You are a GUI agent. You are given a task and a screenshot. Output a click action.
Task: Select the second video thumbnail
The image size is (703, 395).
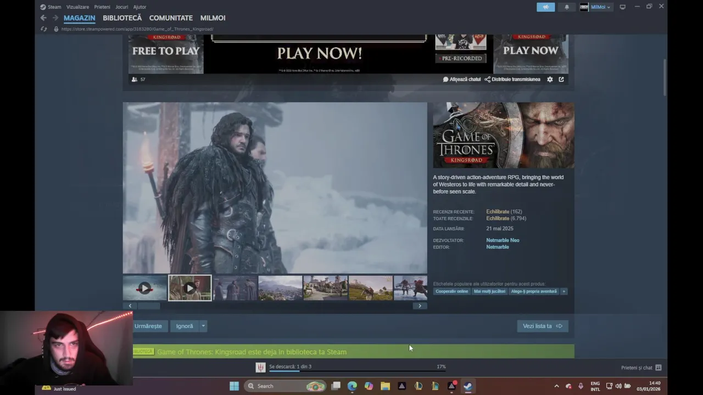tap(190, 288)
